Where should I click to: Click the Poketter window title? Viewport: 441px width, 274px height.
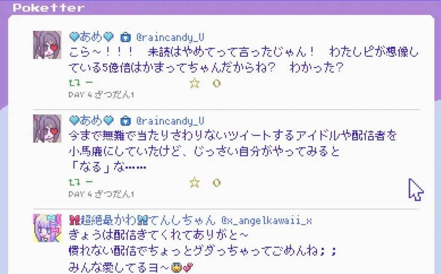(x=49, y=8)
